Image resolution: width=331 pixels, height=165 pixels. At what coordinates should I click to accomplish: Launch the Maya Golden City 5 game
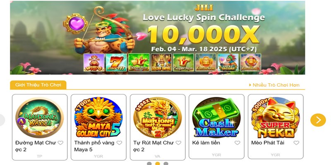(x=98, y=118)
